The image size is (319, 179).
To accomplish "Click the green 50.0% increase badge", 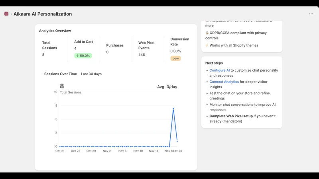I will 83,56.
